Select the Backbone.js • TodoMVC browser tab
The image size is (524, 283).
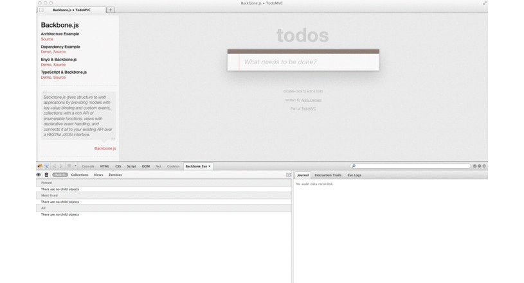[71, 10]
